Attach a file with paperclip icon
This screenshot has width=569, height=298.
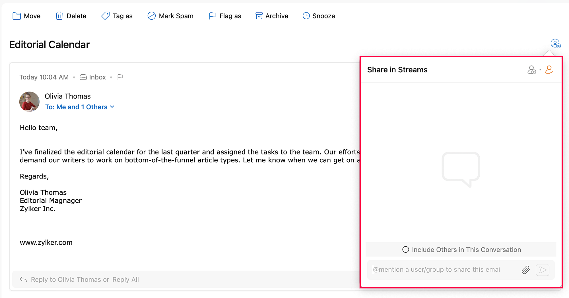point(526,270)
